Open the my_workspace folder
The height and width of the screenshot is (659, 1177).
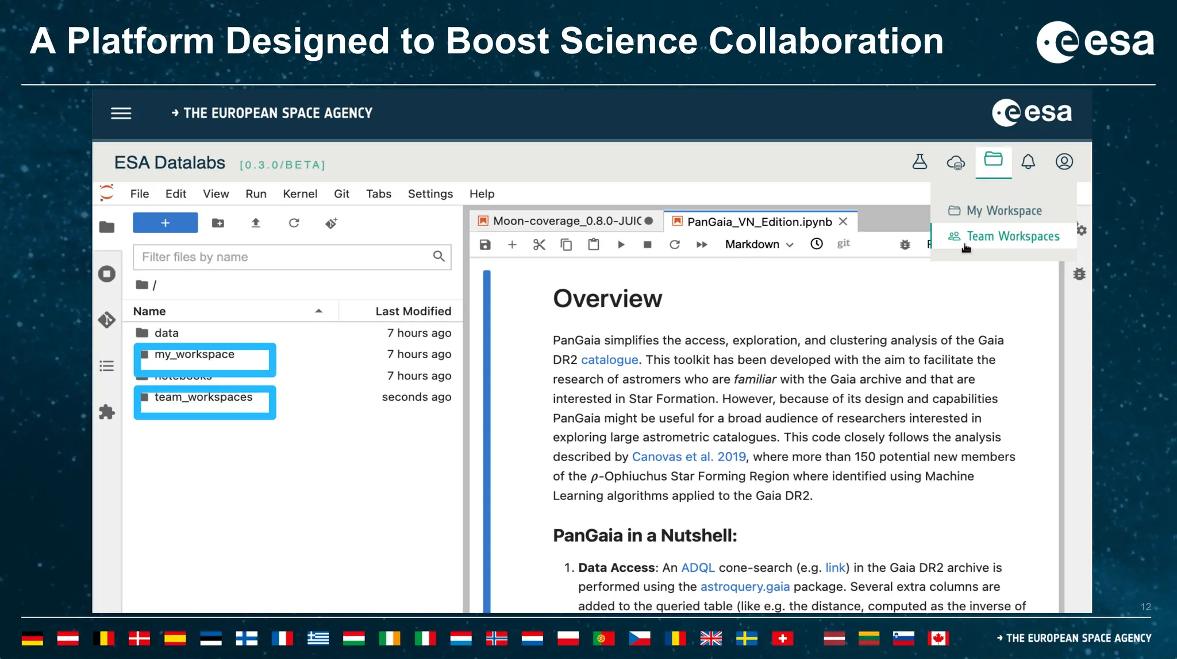point(293,354)
